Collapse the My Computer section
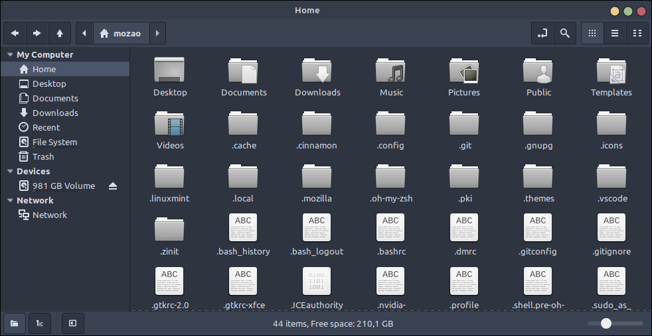The image size is (652, 336). pyautogui.click(x=10, y=55)
